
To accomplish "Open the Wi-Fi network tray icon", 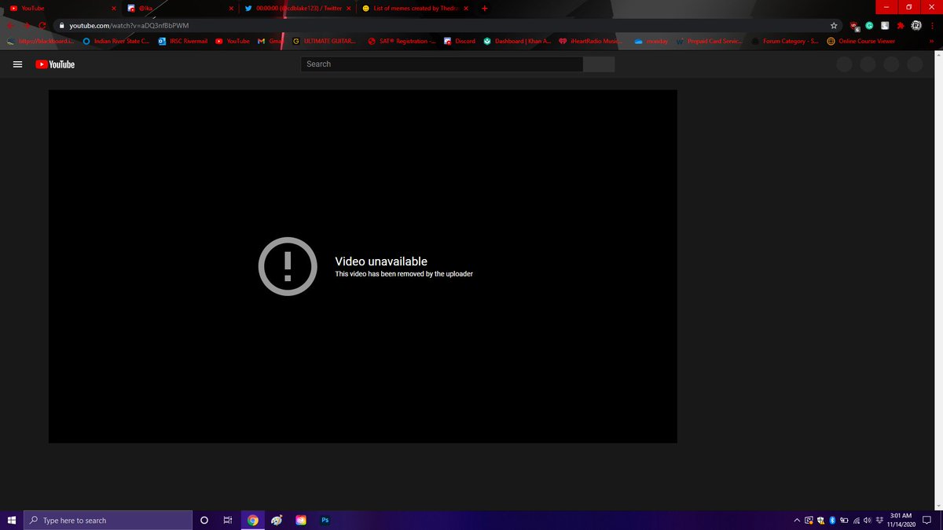I will click(x=856, y=520).
